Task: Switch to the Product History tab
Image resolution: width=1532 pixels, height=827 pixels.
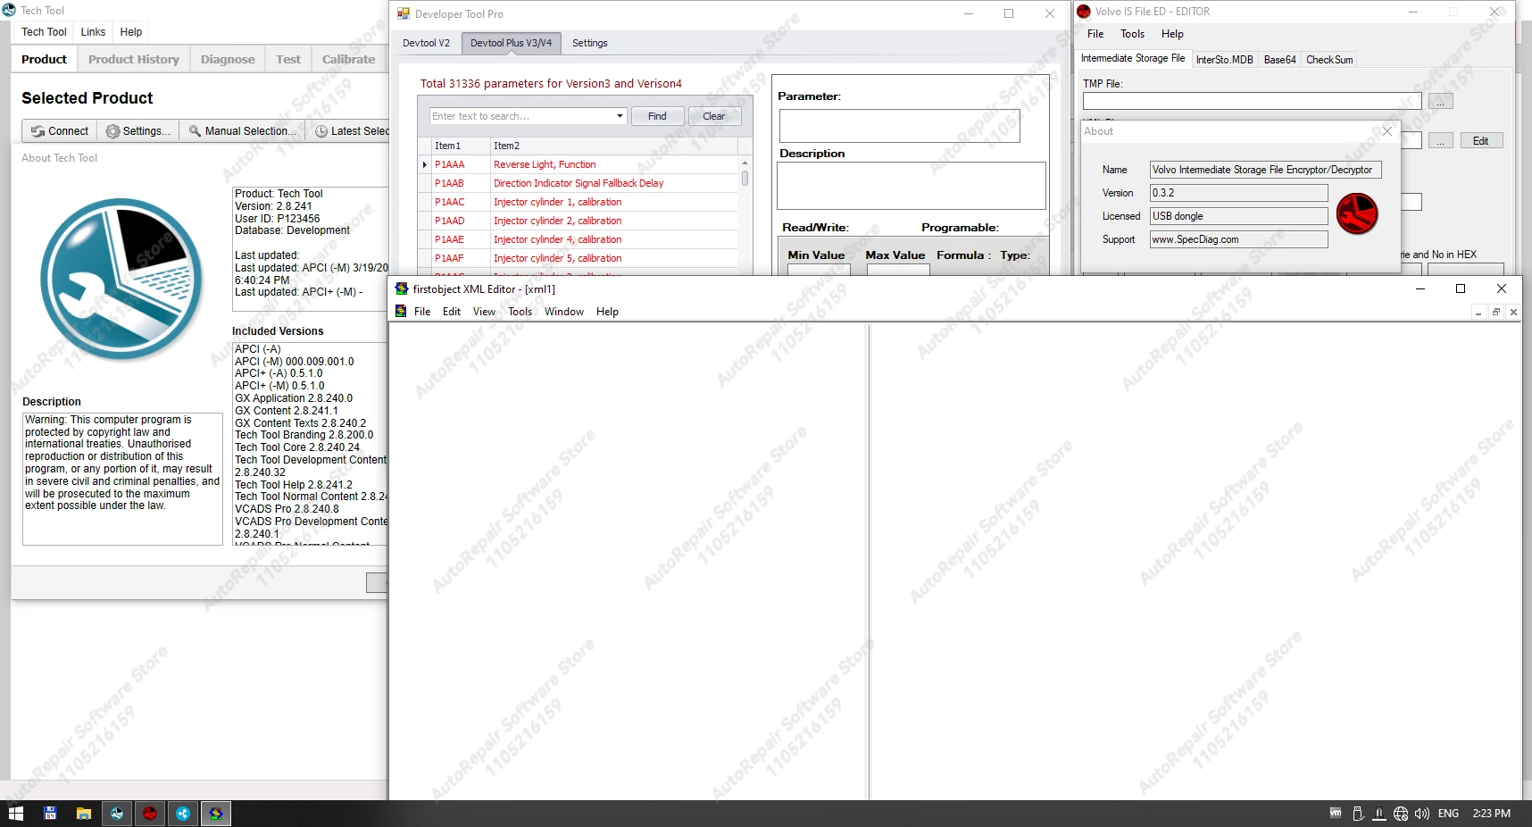Action: (134, 60)
